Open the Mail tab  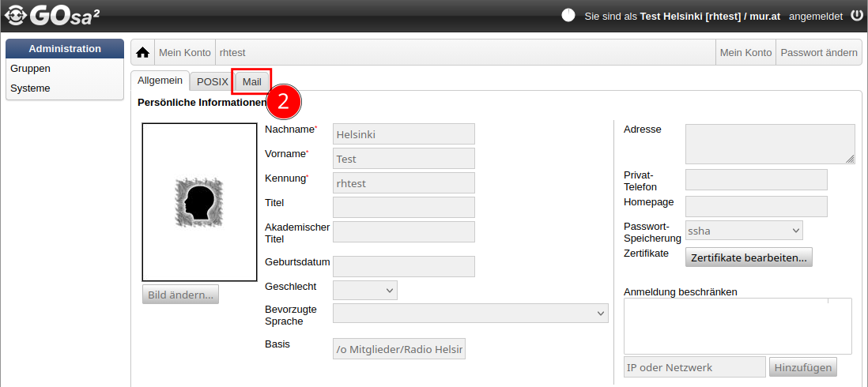tap(251, 81)
